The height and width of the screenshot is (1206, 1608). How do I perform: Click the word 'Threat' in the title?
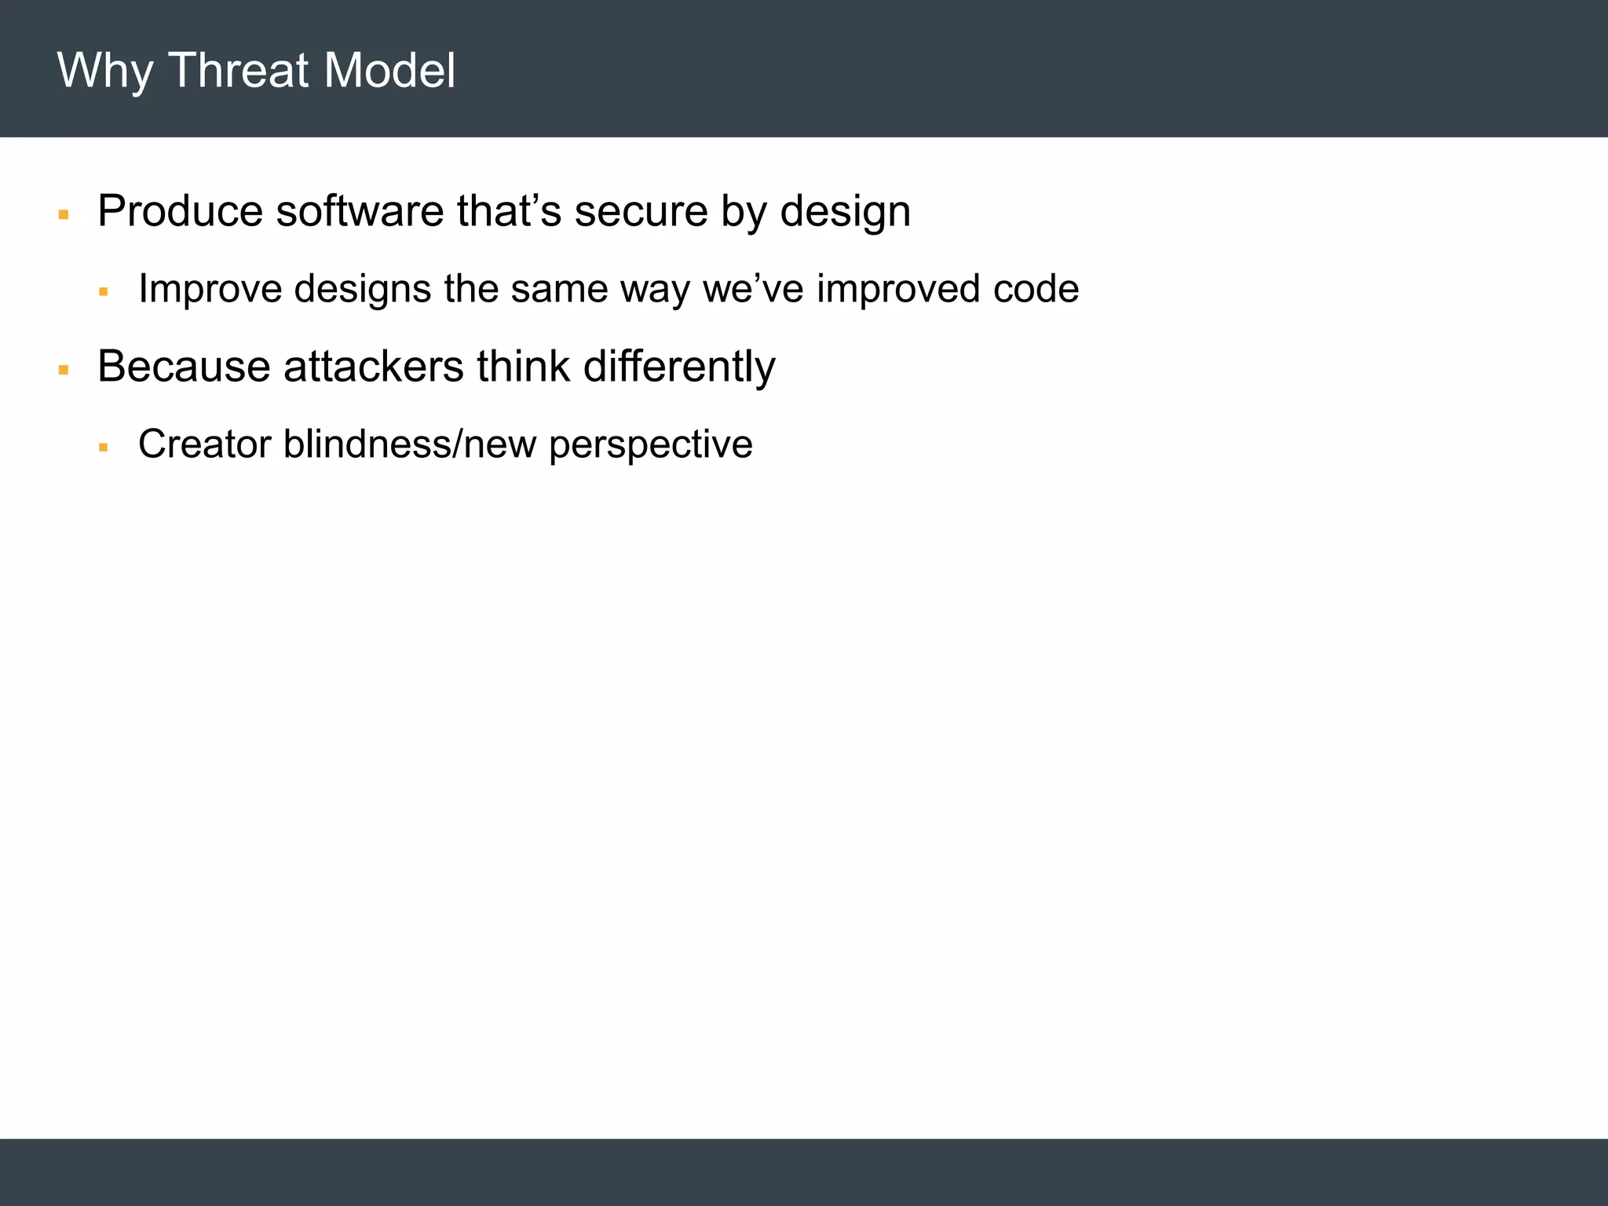pyautogui.click(x=238, y=70)
